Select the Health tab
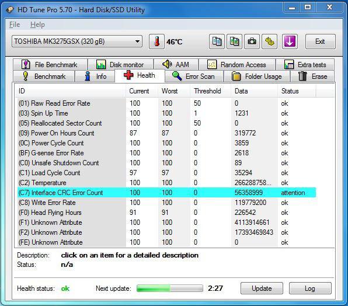 [140, 75]
